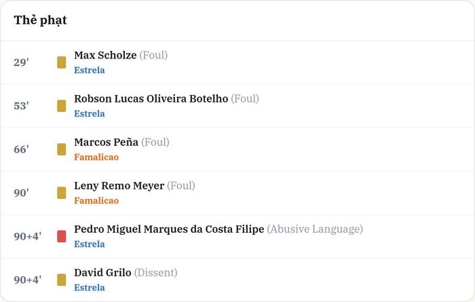Click the 66' minute marker
Screen dimensions: 475x302
click(21, 149)
